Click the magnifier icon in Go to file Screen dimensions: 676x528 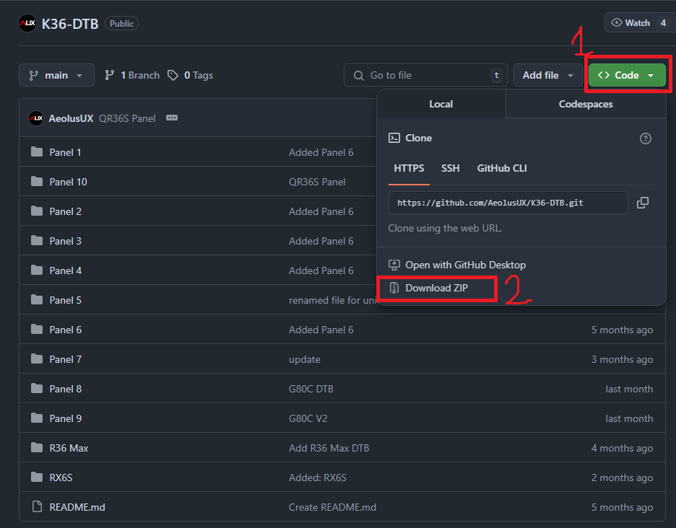(358, 76)
